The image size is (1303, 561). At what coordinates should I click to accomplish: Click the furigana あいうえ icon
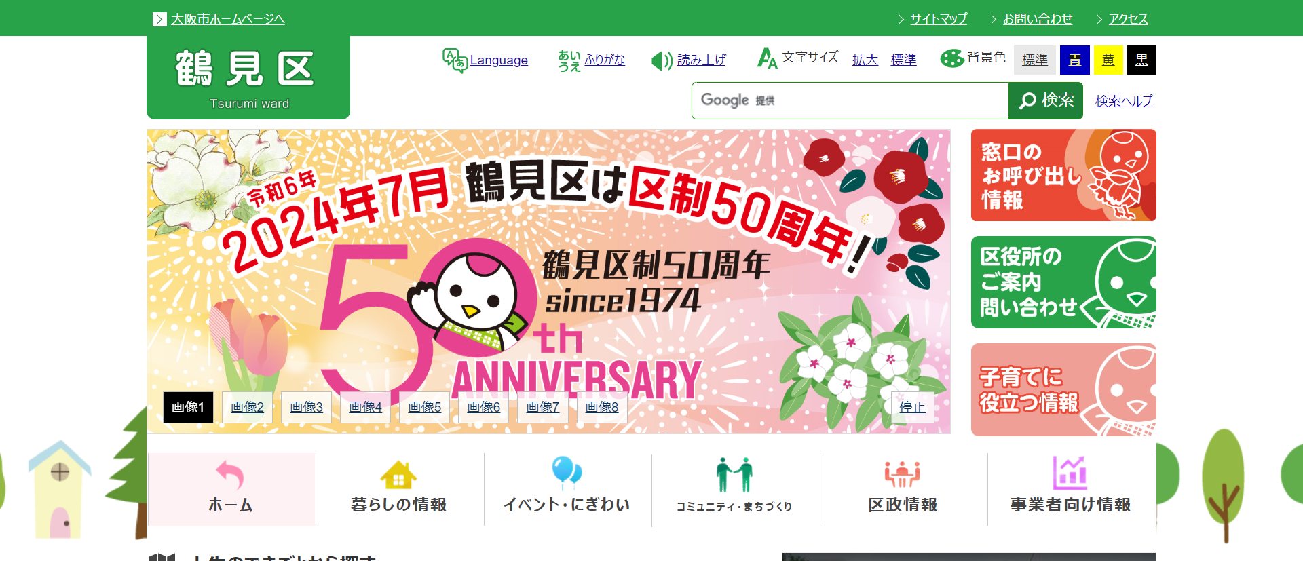point(569,60)
